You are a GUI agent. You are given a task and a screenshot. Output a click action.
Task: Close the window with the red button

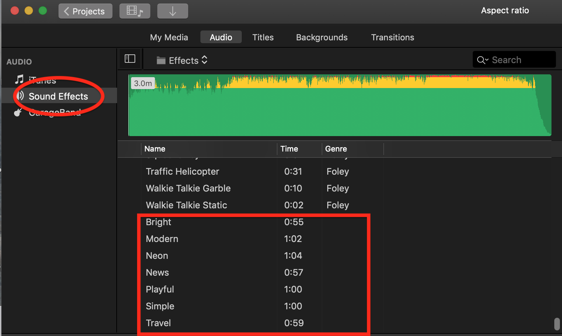(x=15, y=11)
